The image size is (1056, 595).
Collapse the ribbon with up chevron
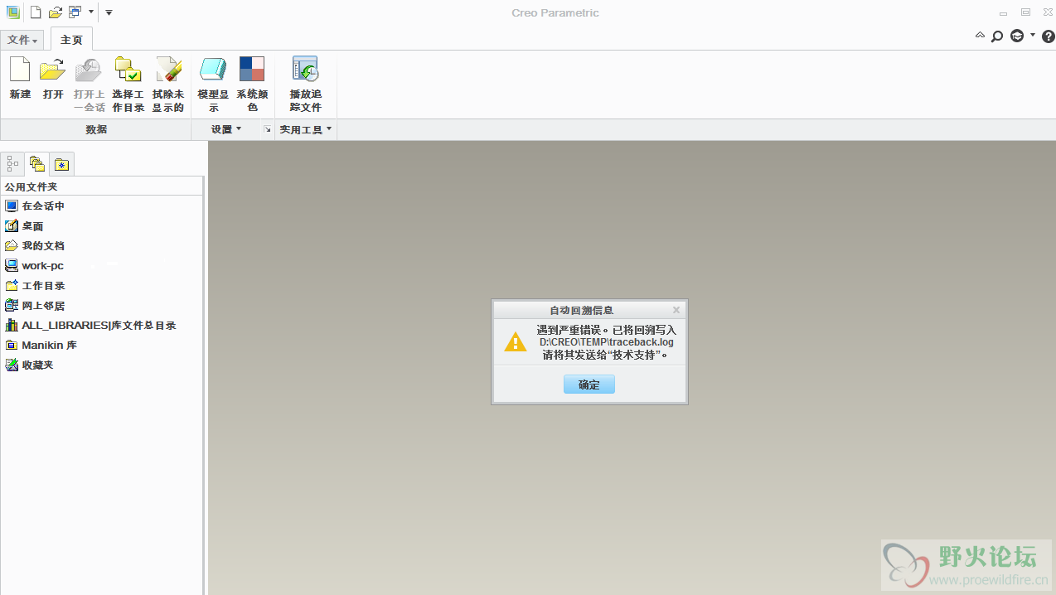tap(981, 36)
